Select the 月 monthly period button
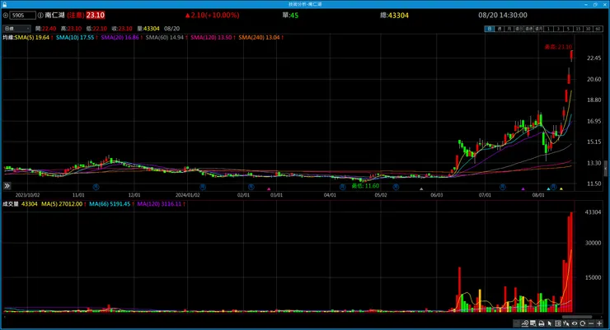Image resolution: width=610 pixels, height=330 pixels. (x=509, y=29)
